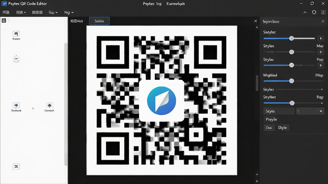Open the Ng dropdown menu
Viewport: 328px width, 184px height.
click(69, 12)
